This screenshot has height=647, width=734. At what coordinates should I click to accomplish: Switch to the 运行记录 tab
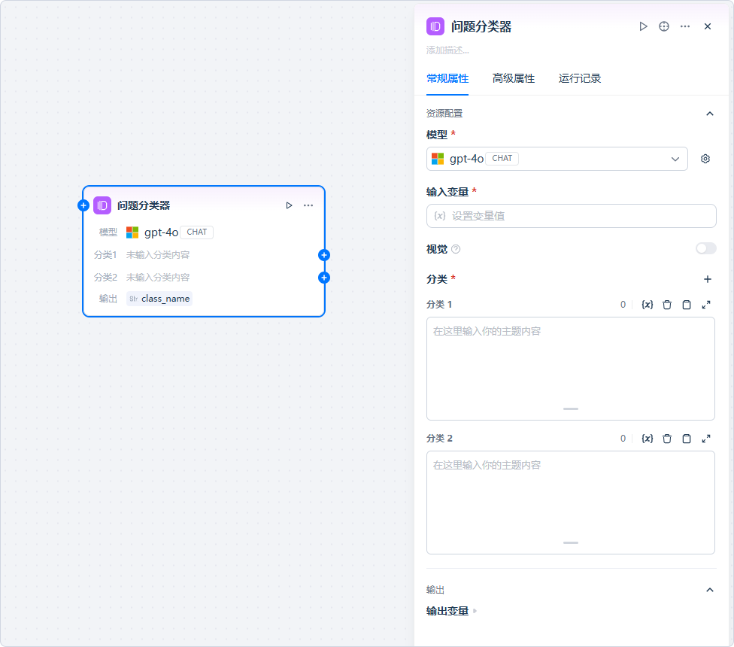point(580,78)
